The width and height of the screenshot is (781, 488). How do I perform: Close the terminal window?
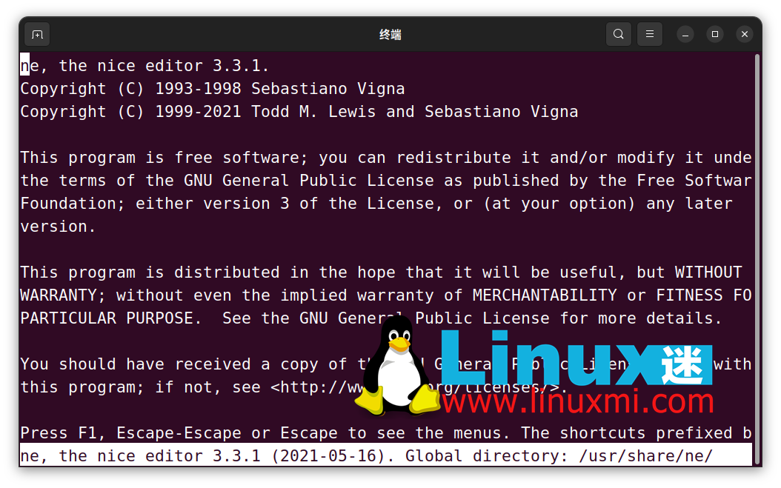pyautogui.click(x=745, y=34)
